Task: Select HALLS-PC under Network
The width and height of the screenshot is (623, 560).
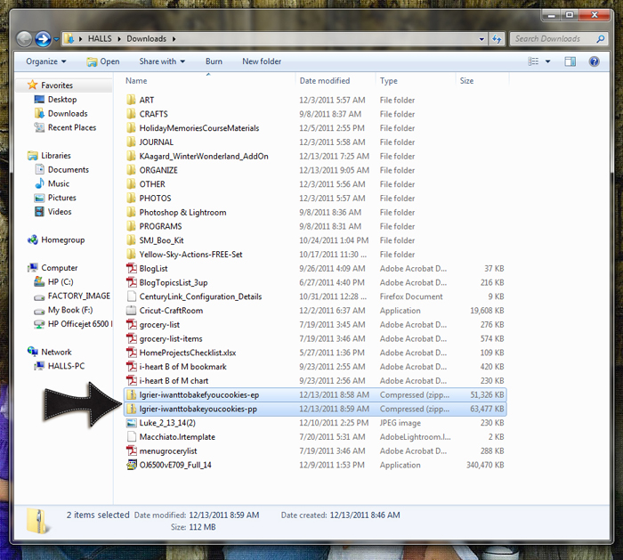Action: point(66,366)
